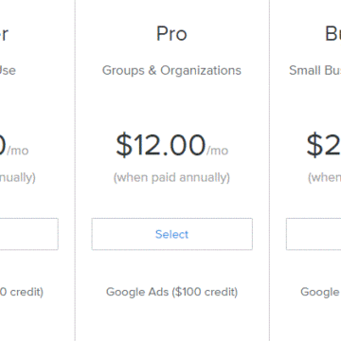The width and height of the screenshot is (341, 341).
Task: Click the cut-off plan heading ending in "r"
Action: coord(4,34)
